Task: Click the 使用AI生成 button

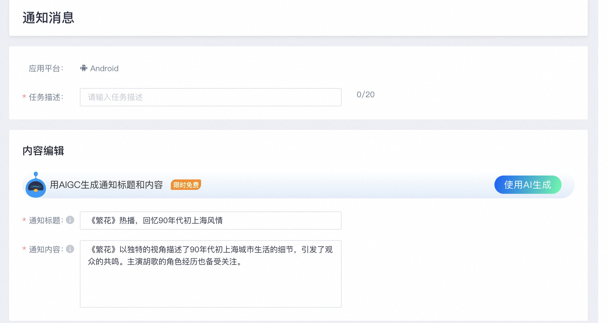Action: pyautogui.click(x=528, y=185)
